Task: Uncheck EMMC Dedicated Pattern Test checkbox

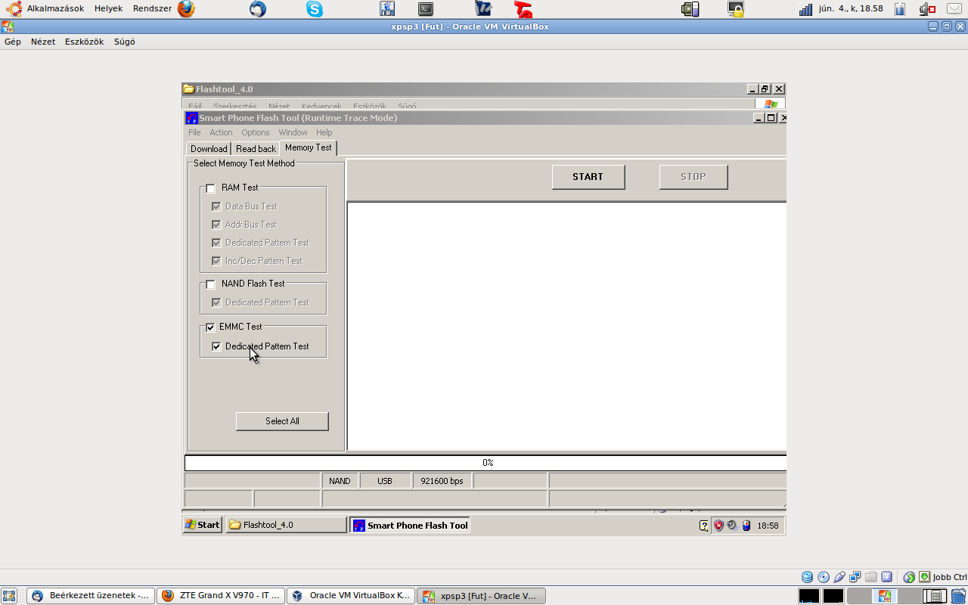Action: [x=217, y=346]
